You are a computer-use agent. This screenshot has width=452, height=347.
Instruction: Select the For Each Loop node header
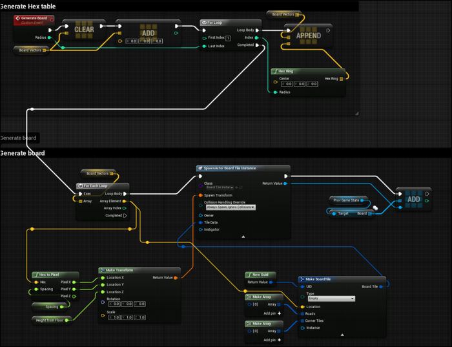103,186
